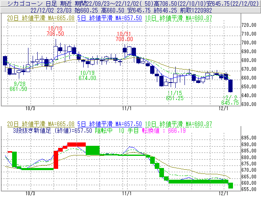The image size is (261, 199).
Task: Click 20日 終値平滑 legend above three-line break chart
Action: [x=41, y=124]
